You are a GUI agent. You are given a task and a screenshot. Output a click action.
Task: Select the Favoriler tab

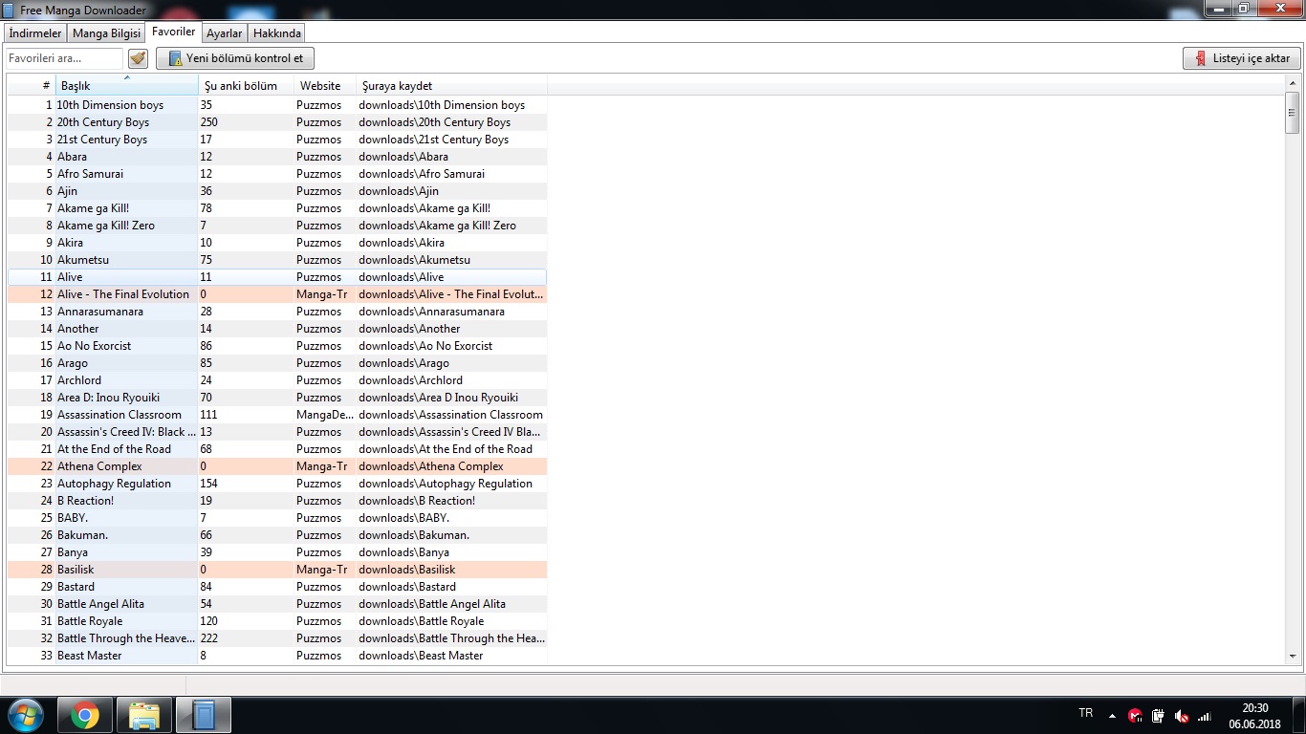[x=173, y=32]
